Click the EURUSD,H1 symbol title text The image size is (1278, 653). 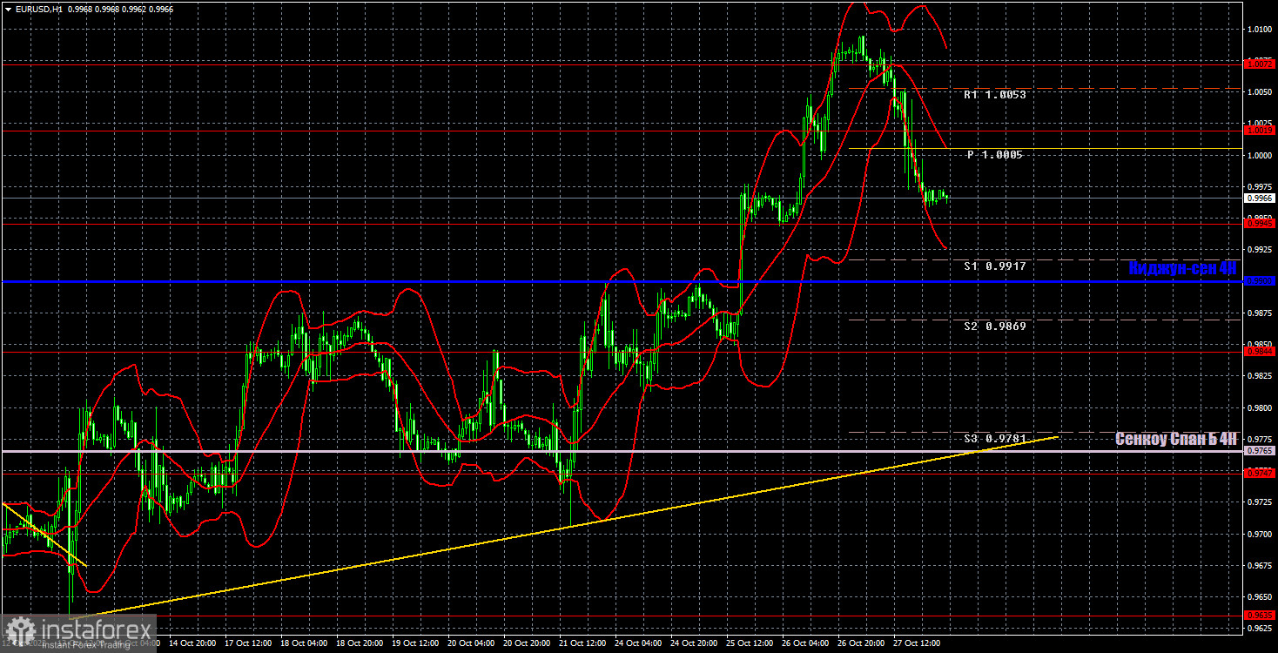point(37,8)
